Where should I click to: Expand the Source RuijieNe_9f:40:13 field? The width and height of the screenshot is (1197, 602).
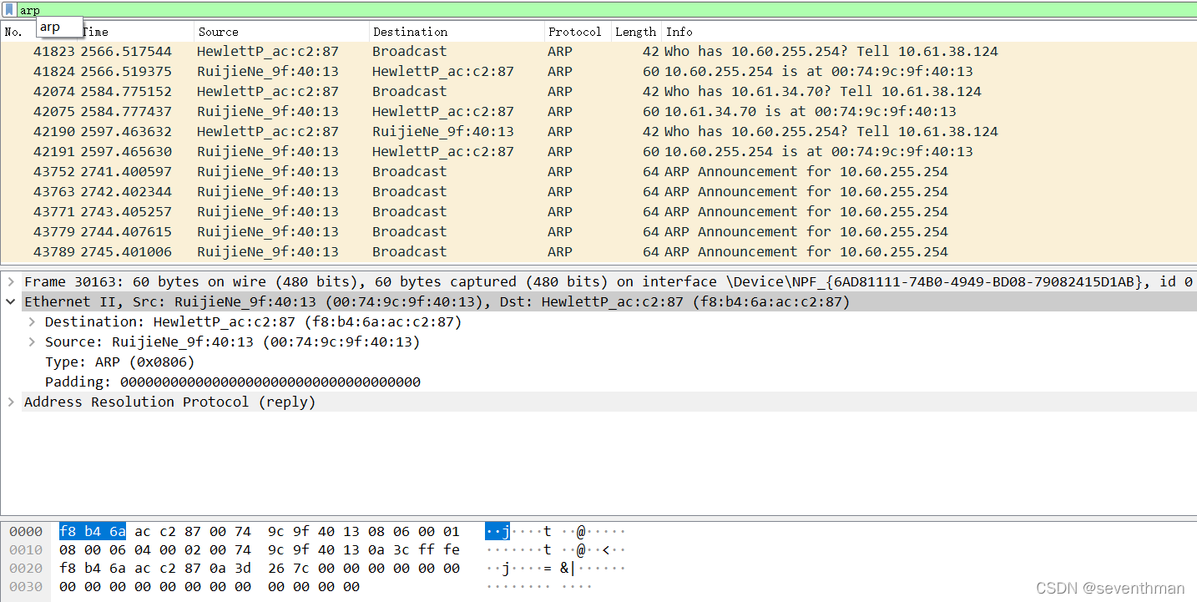pos(32,341)
